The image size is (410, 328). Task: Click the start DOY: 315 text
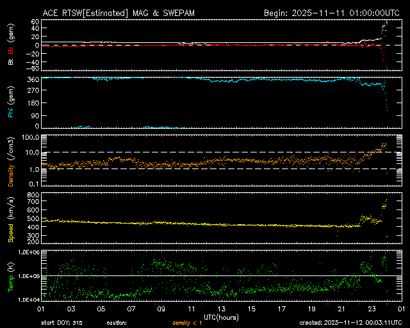pyautogui.click(x=61, y=323)
